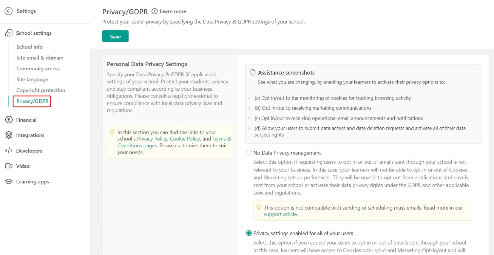
Task: Click the Developers code brackets icon
Action: click(x=9, y=151)
